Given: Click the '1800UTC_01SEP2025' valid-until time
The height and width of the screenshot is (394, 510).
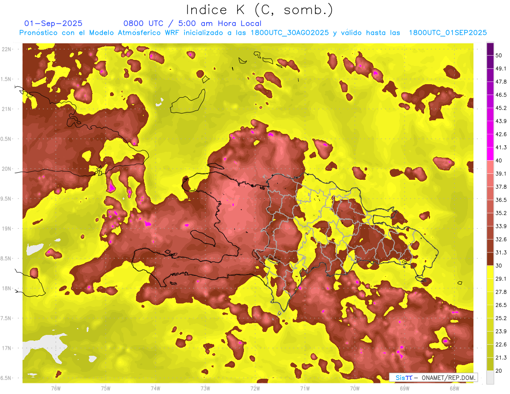Looking at the screenshot, I should (448, 33).
